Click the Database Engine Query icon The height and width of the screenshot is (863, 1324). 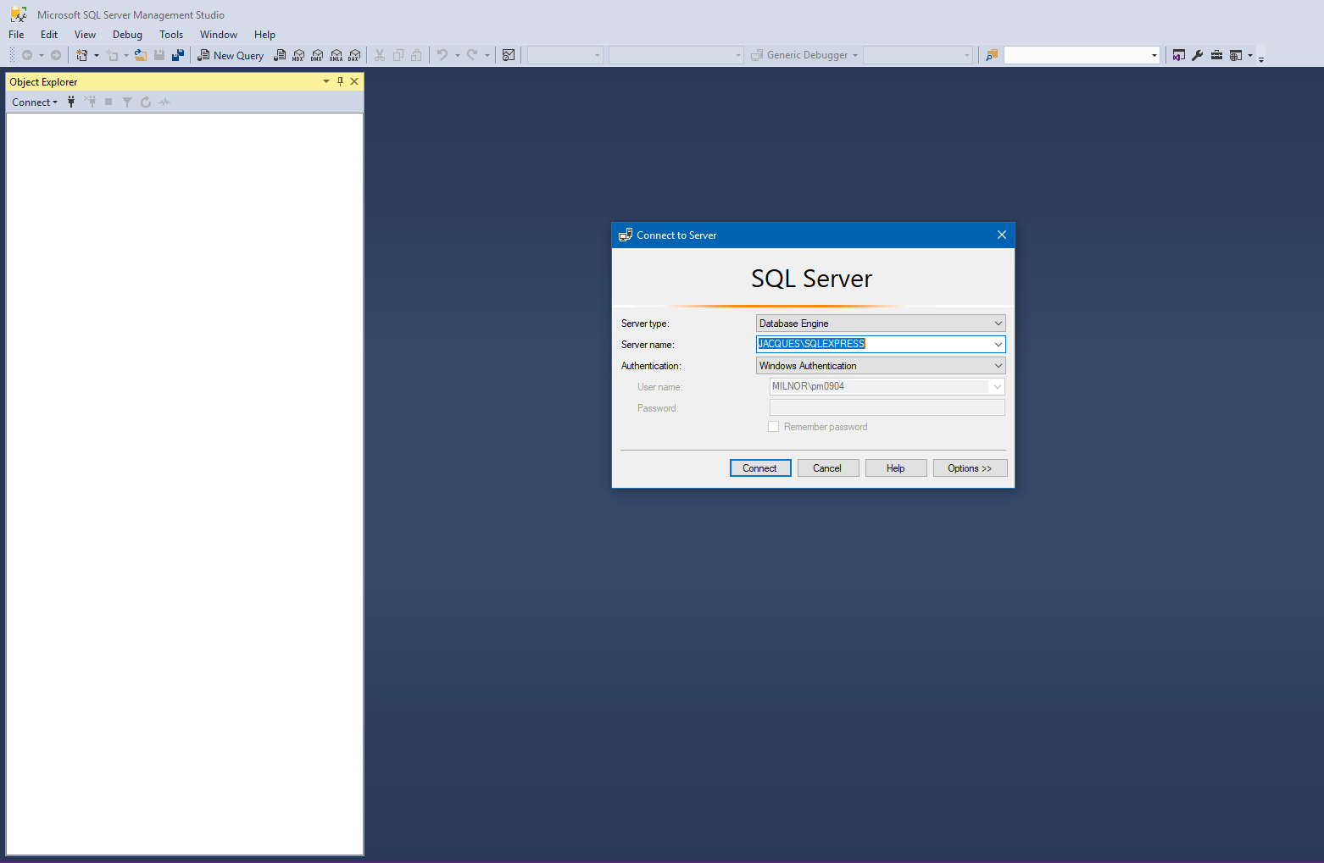pos(280,55)
